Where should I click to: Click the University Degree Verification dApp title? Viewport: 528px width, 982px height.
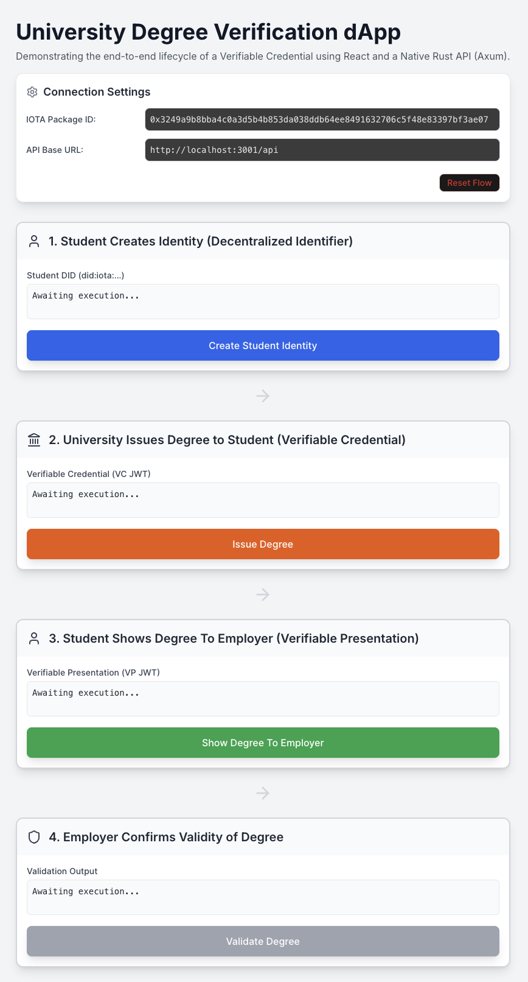(208, 32)
